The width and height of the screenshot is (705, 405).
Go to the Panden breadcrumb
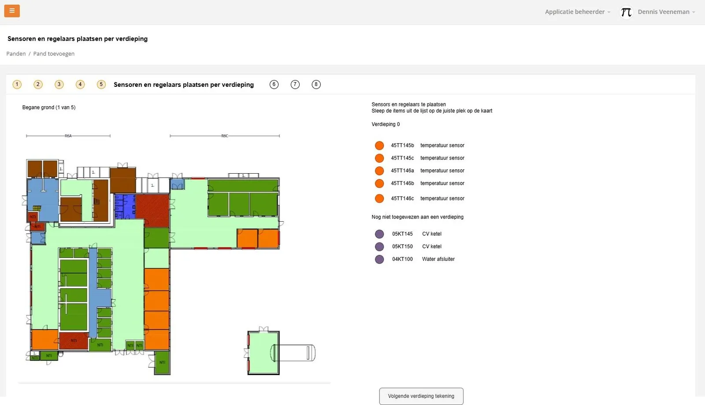click(16, 54)
